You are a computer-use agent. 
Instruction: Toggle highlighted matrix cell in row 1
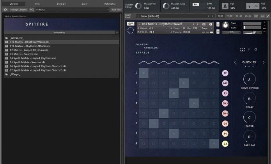(143, 73)
